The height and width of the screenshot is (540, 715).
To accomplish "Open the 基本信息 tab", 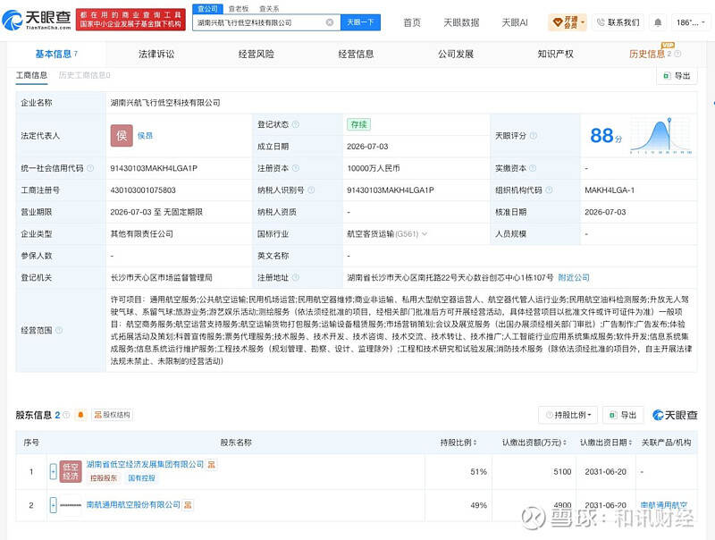I will [56, 54].
